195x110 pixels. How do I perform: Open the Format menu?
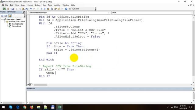[x=30, y=5]
